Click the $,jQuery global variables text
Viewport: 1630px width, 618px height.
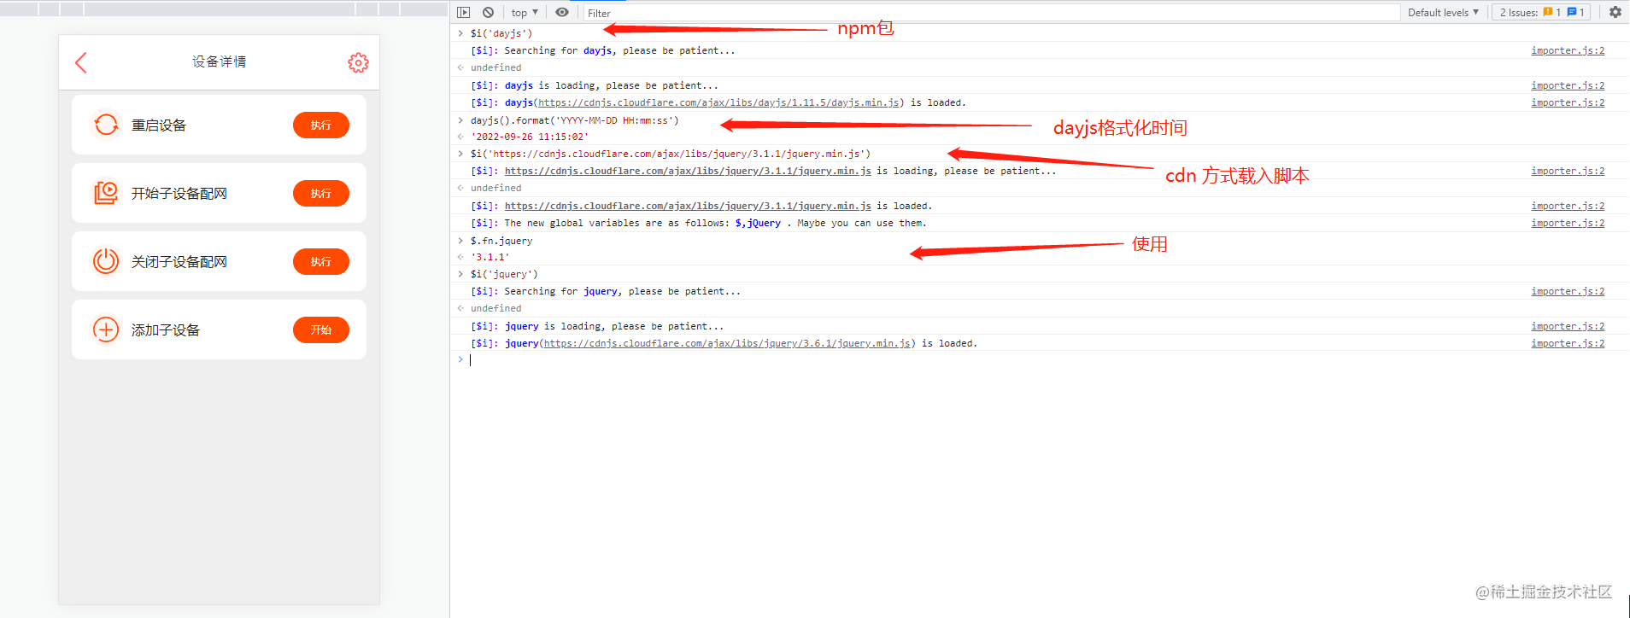coord(758,223)
